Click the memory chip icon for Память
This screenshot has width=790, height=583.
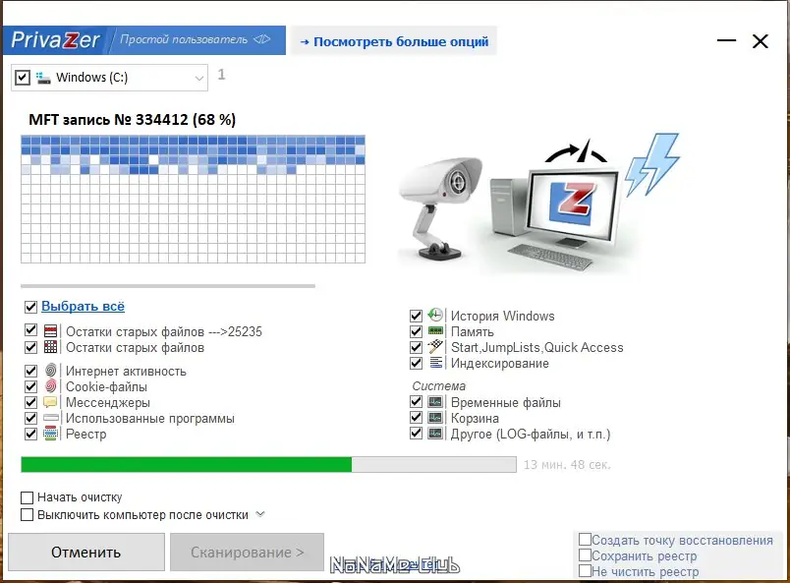[435, 331]
